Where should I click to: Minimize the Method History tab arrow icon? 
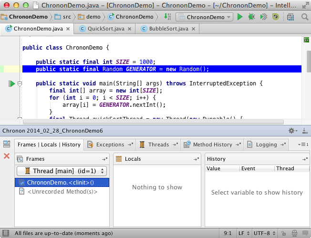click(x=238, y=145)
